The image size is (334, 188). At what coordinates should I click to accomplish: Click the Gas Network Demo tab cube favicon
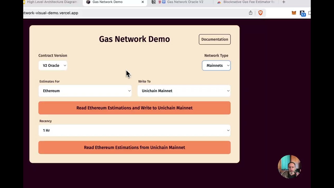[88, 2]
